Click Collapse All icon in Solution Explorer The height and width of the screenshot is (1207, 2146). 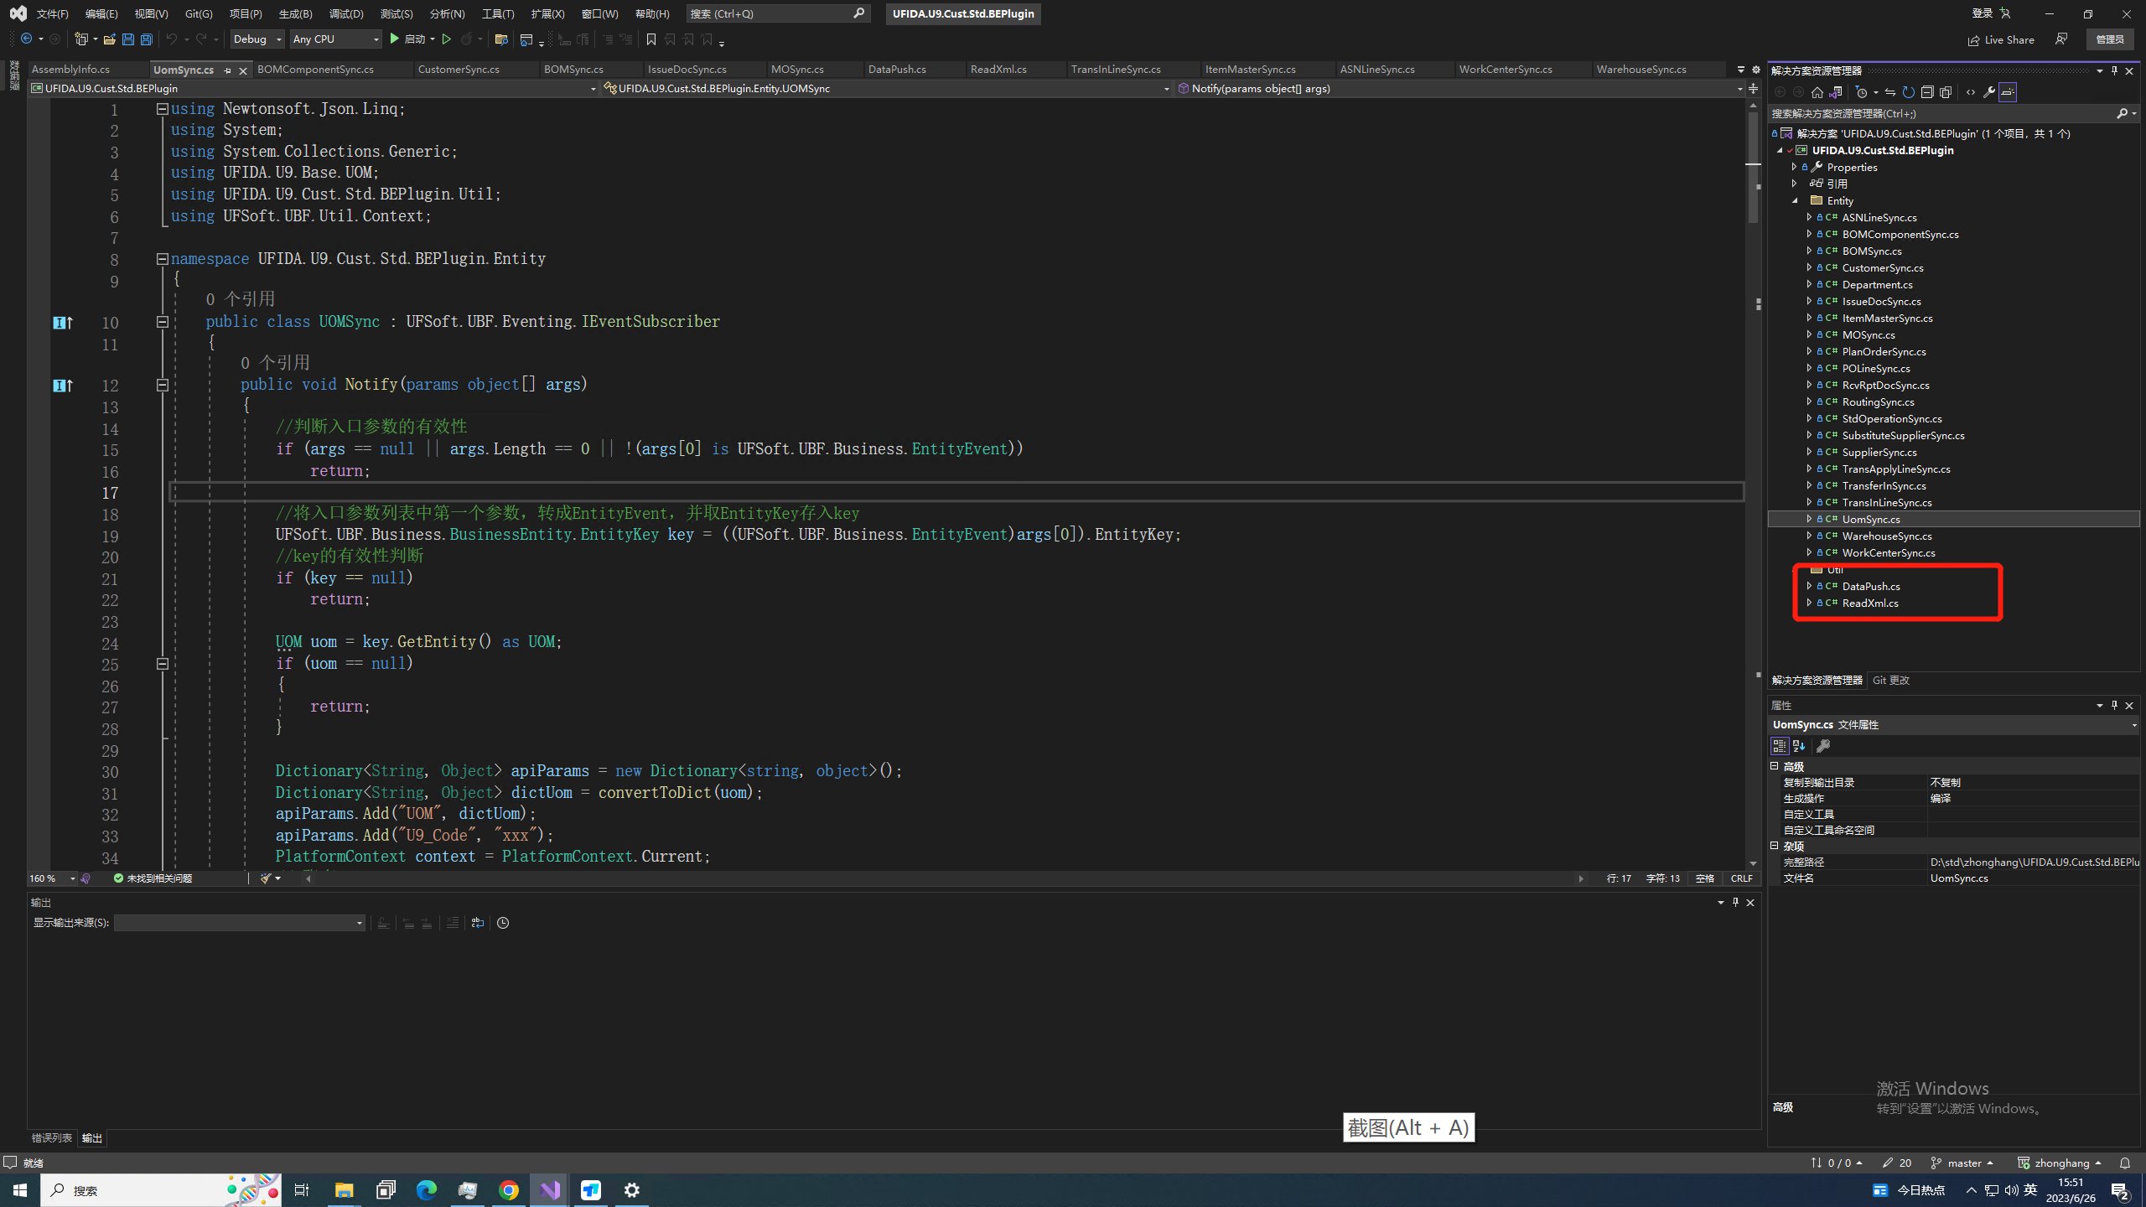tap(1927, 92)
